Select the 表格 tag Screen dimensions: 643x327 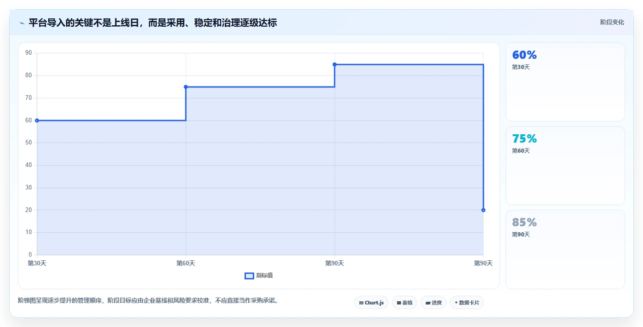coord(404,303)
